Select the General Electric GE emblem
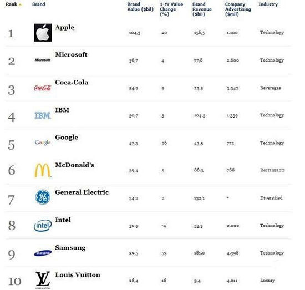 (43, 197)
